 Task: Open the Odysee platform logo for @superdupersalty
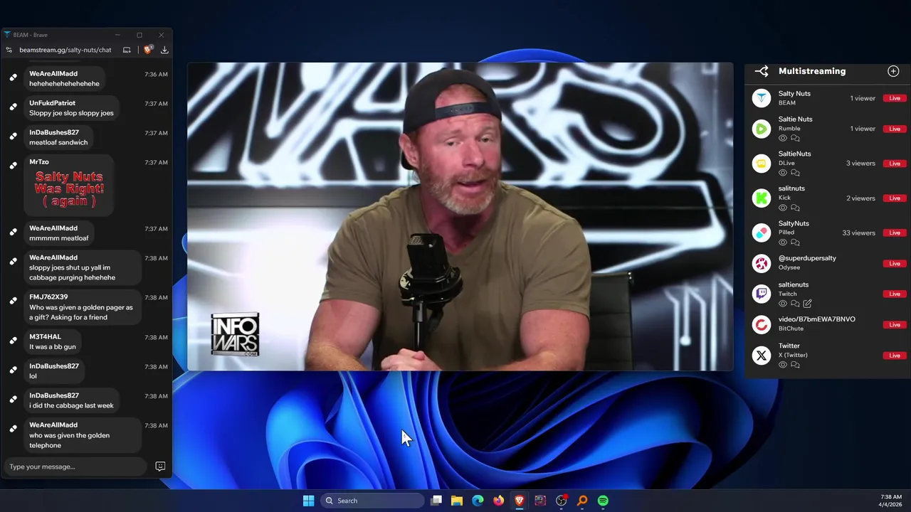[762, 263]
